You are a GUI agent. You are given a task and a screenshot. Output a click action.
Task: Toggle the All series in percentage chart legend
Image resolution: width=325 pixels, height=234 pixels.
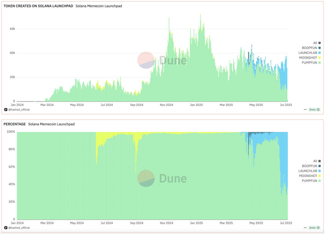[317, 161]
